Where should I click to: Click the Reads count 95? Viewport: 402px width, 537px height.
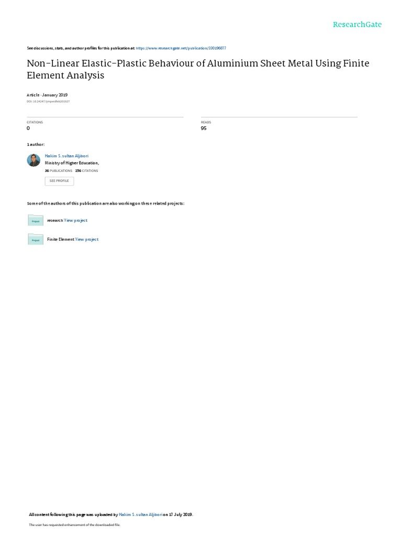point(204,128)
